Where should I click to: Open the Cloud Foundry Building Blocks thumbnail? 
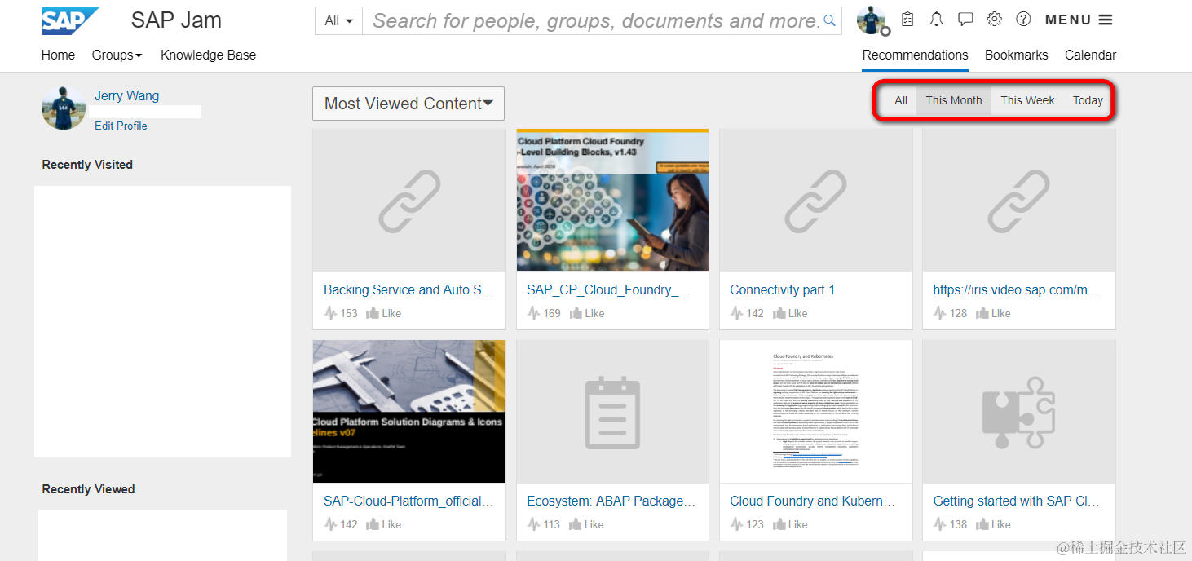(x=612, y=200)
